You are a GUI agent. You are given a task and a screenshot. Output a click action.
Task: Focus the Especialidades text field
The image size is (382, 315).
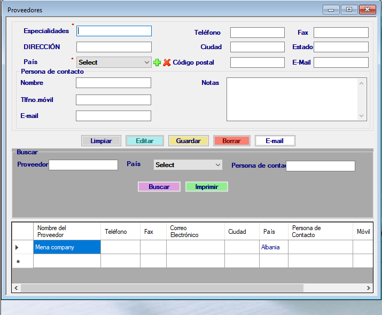[x=114, y=31]
